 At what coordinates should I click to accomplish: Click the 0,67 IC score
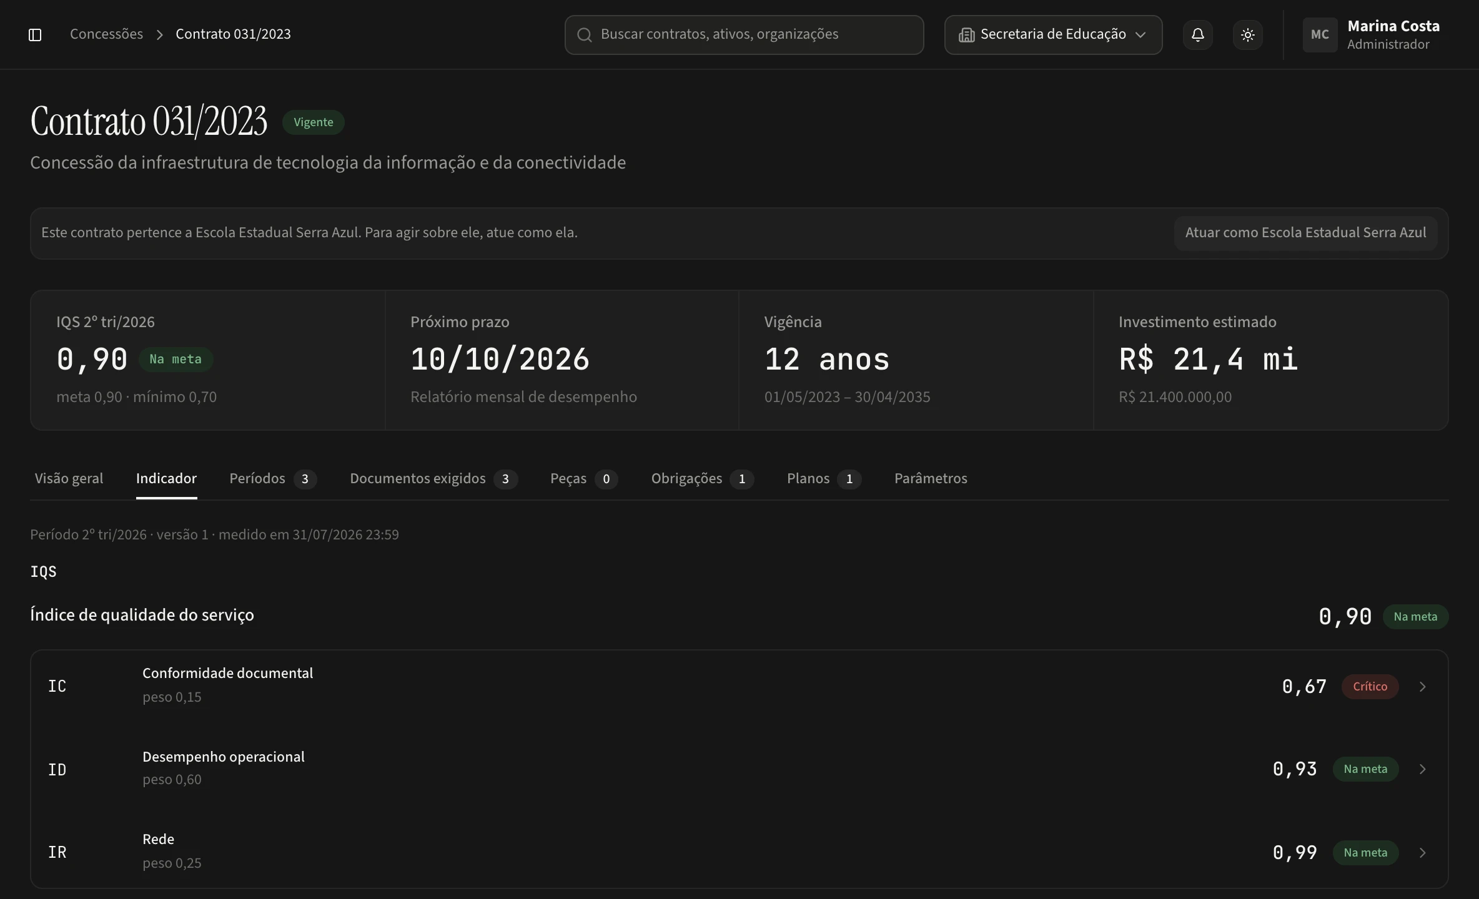(1304, 687)
